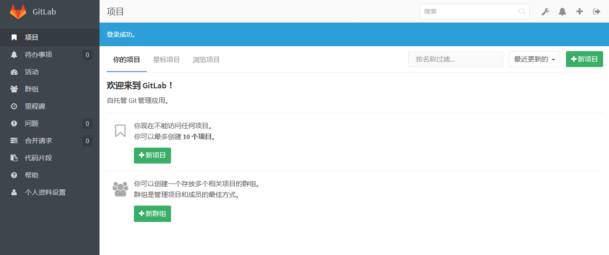Click the group icon beside 群组 in sidebar

click(x=14, y=89)
